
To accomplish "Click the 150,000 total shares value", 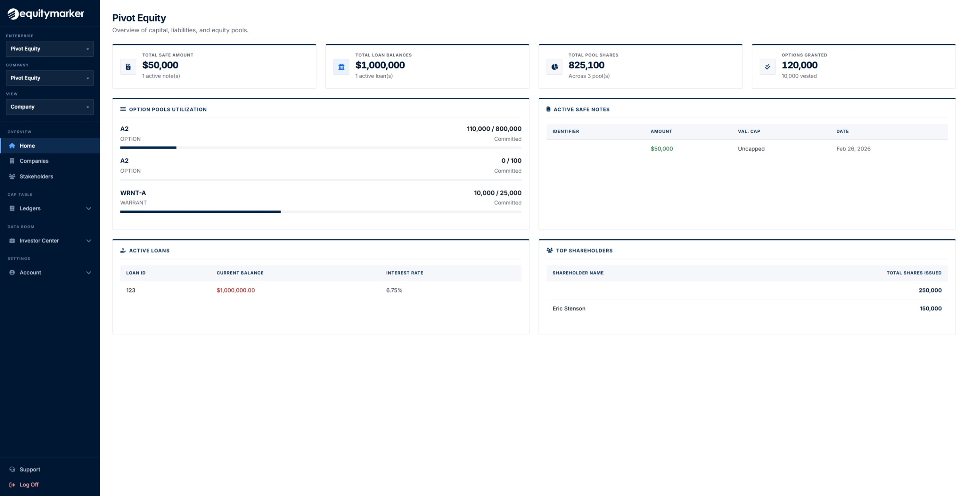I will pos(931,309).
